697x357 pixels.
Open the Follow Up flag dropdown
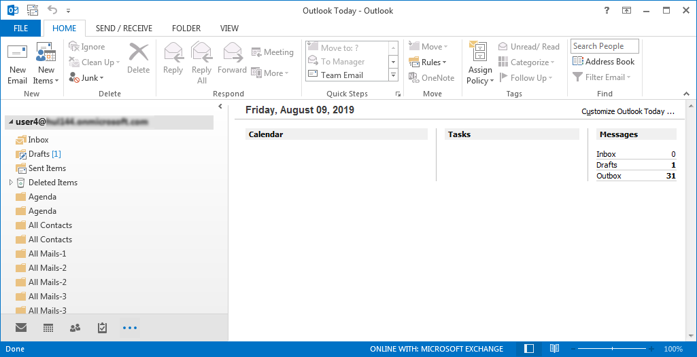click(x=526, y=77)
